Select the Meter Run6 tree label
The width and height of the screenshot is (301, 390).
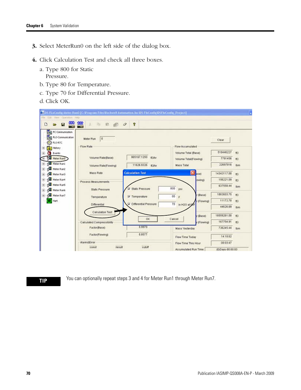coord(59,190)
